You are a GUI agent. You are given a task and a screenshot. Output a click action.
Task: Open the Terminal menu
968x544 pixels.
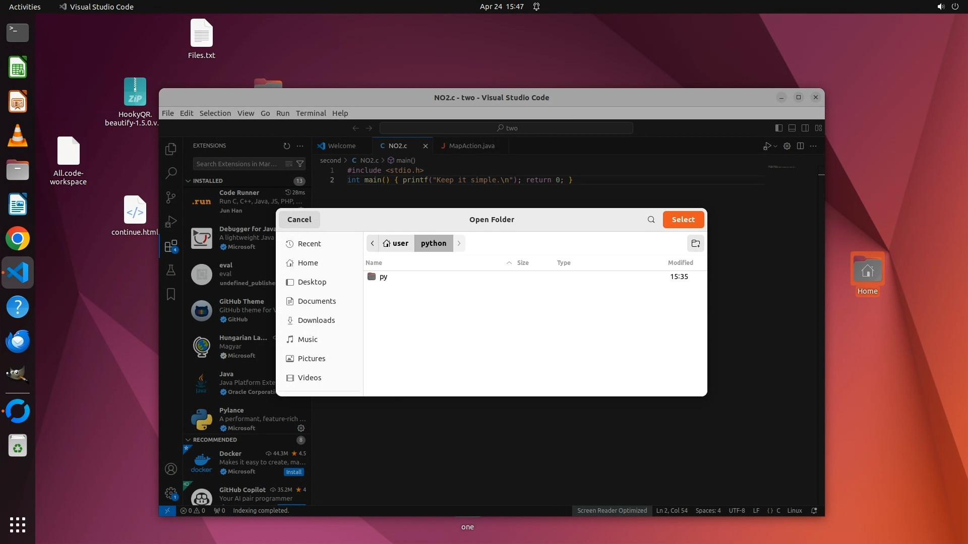click(x=311, y=113)
